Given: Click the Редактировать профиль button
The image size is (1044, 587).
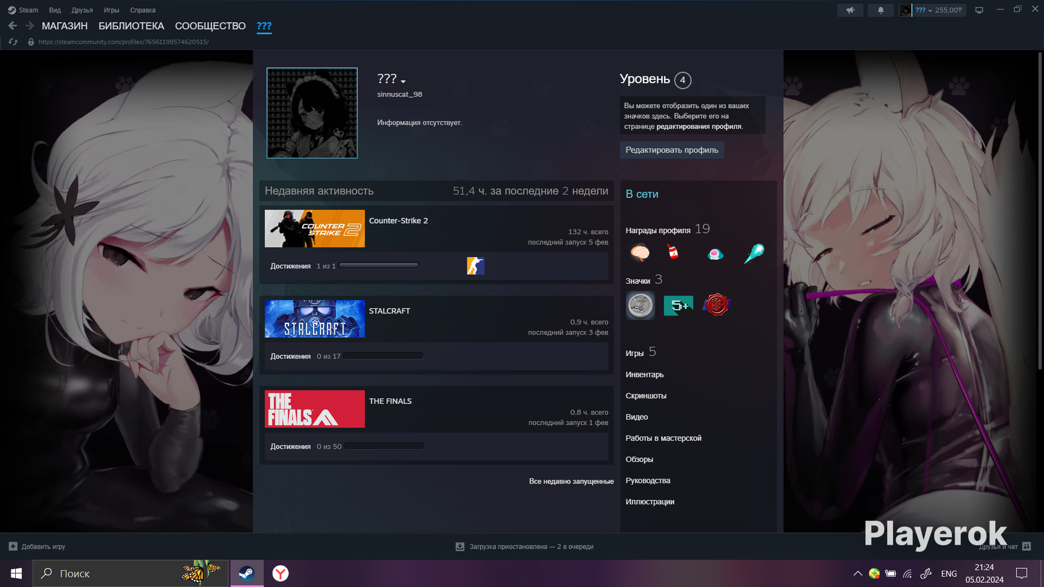Looking at the screenshot, I should coord(672,150).
